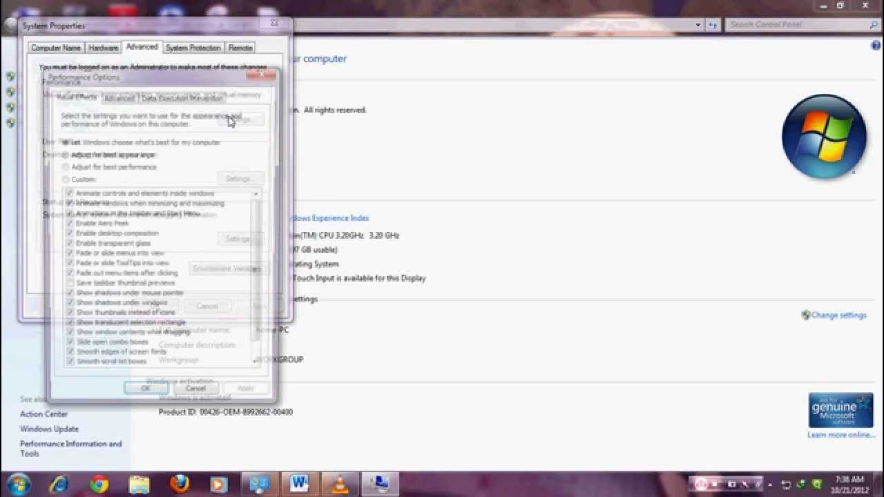Enable Save taskbar thumbnail previews checkbox
Viewport: 884px width, 497px height.
70,283
